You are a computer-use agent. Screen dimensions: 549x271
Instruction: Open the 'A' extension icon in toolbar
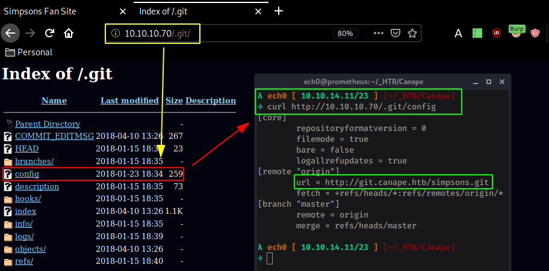458,34
